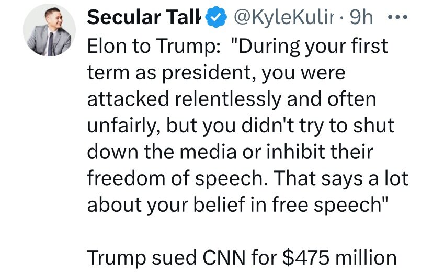Click the line "about your belief in free speech"
The image size is (433, 273).
pyautogui.click(x=234, y=204)
